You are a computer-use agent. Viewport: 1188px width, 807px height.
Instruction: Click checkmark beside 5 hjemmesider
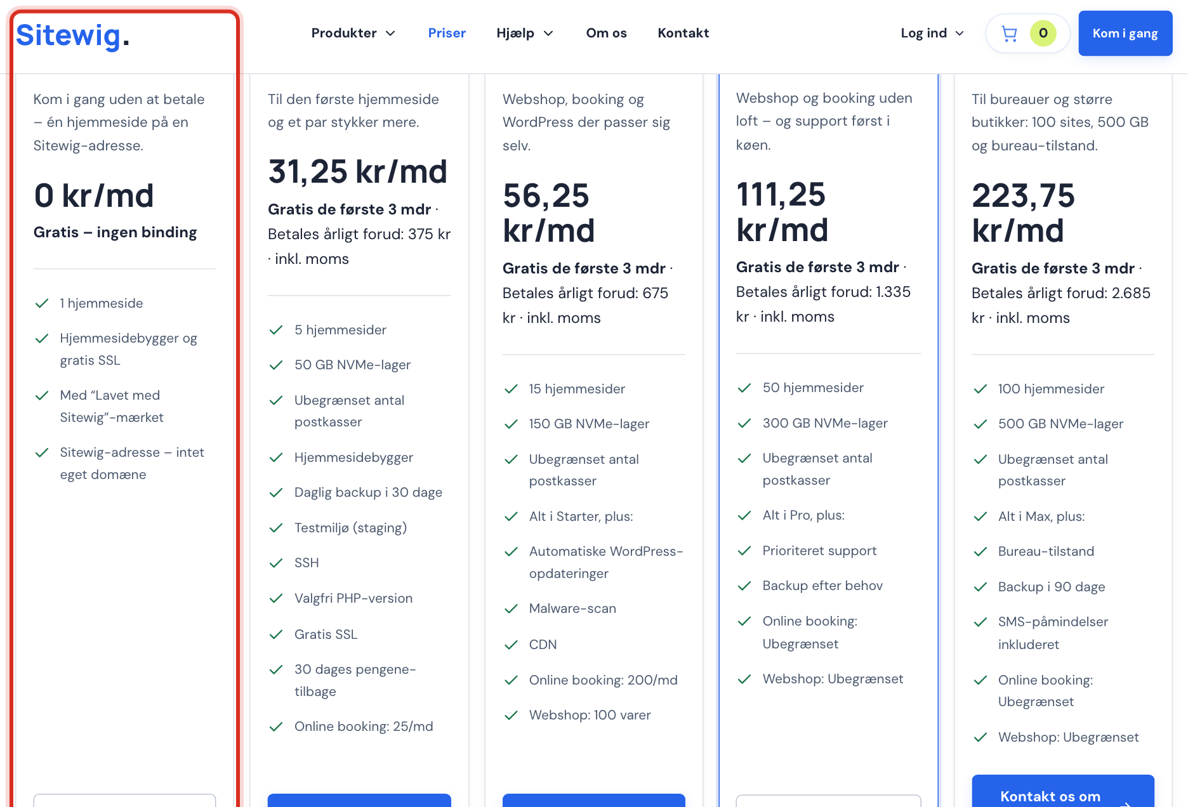[x=276, y=330]
